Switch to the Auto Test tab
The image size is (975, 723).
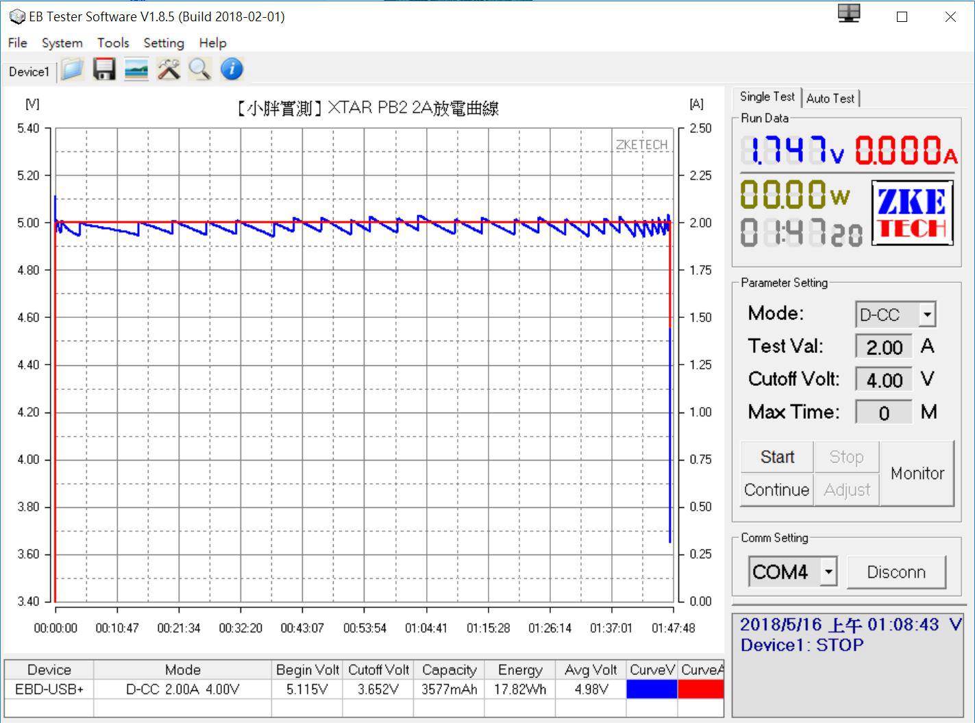[x=830, y=98]
